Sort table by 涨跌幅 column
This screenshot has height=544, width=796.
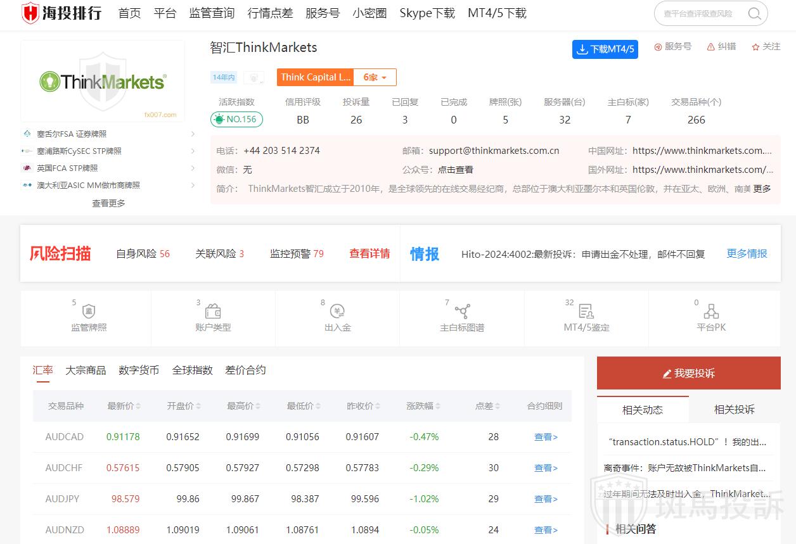(x=423, y=406)
